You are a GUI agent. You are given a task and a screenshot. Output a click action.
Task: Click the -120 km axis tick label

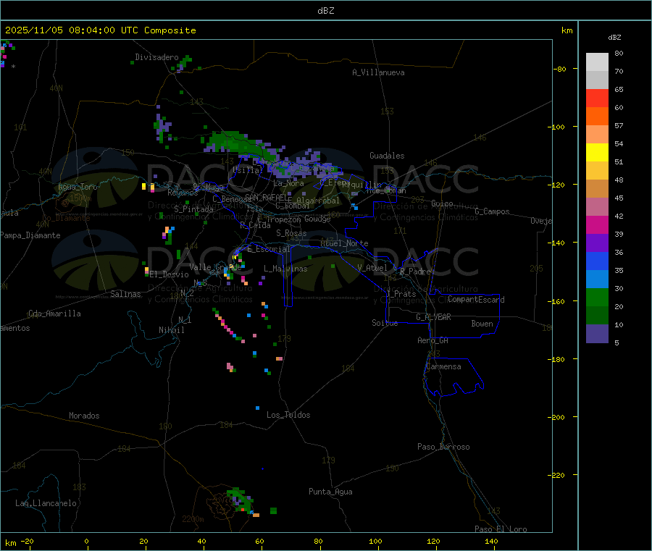(558, 185)
